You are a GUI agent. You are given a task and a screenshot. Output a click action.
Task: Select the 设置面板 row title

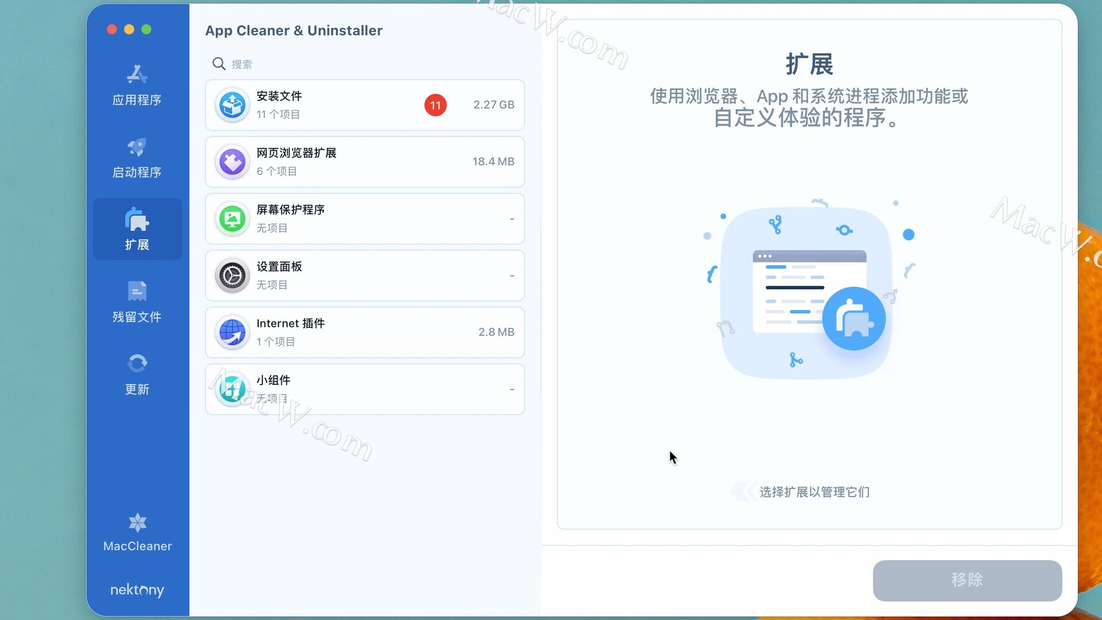pos(279,266)
